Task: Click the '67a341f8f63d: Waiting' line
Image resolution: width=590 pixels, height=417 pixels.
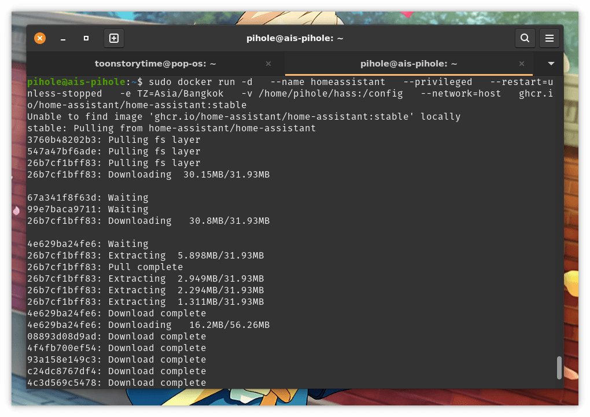Action: (87, 198)
